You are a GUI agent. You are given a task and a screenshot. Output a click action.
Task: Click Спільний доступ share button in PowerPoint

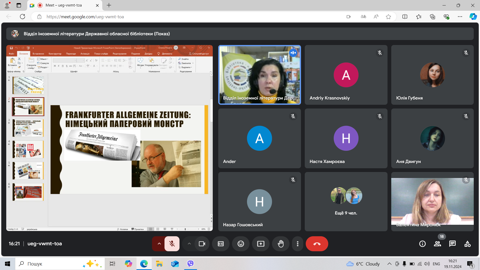point(199,54)
